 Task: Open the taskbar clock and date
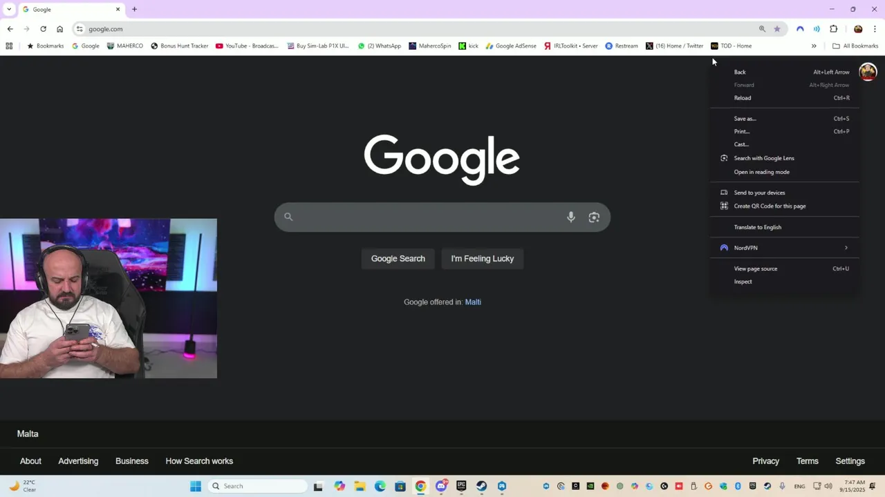point(855,486)
